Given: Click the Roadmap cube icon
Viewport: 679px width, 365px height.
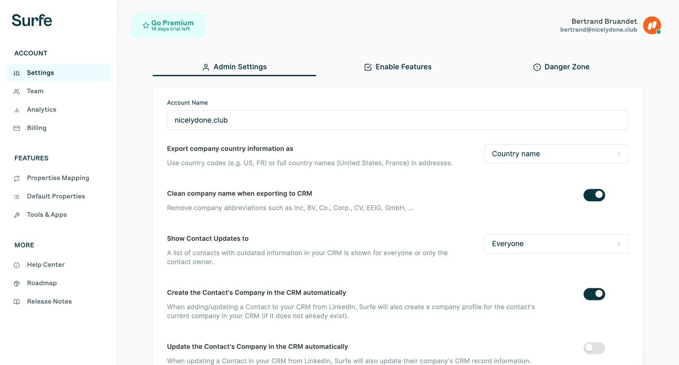Looking at the screenshot, I should [17, 283].
